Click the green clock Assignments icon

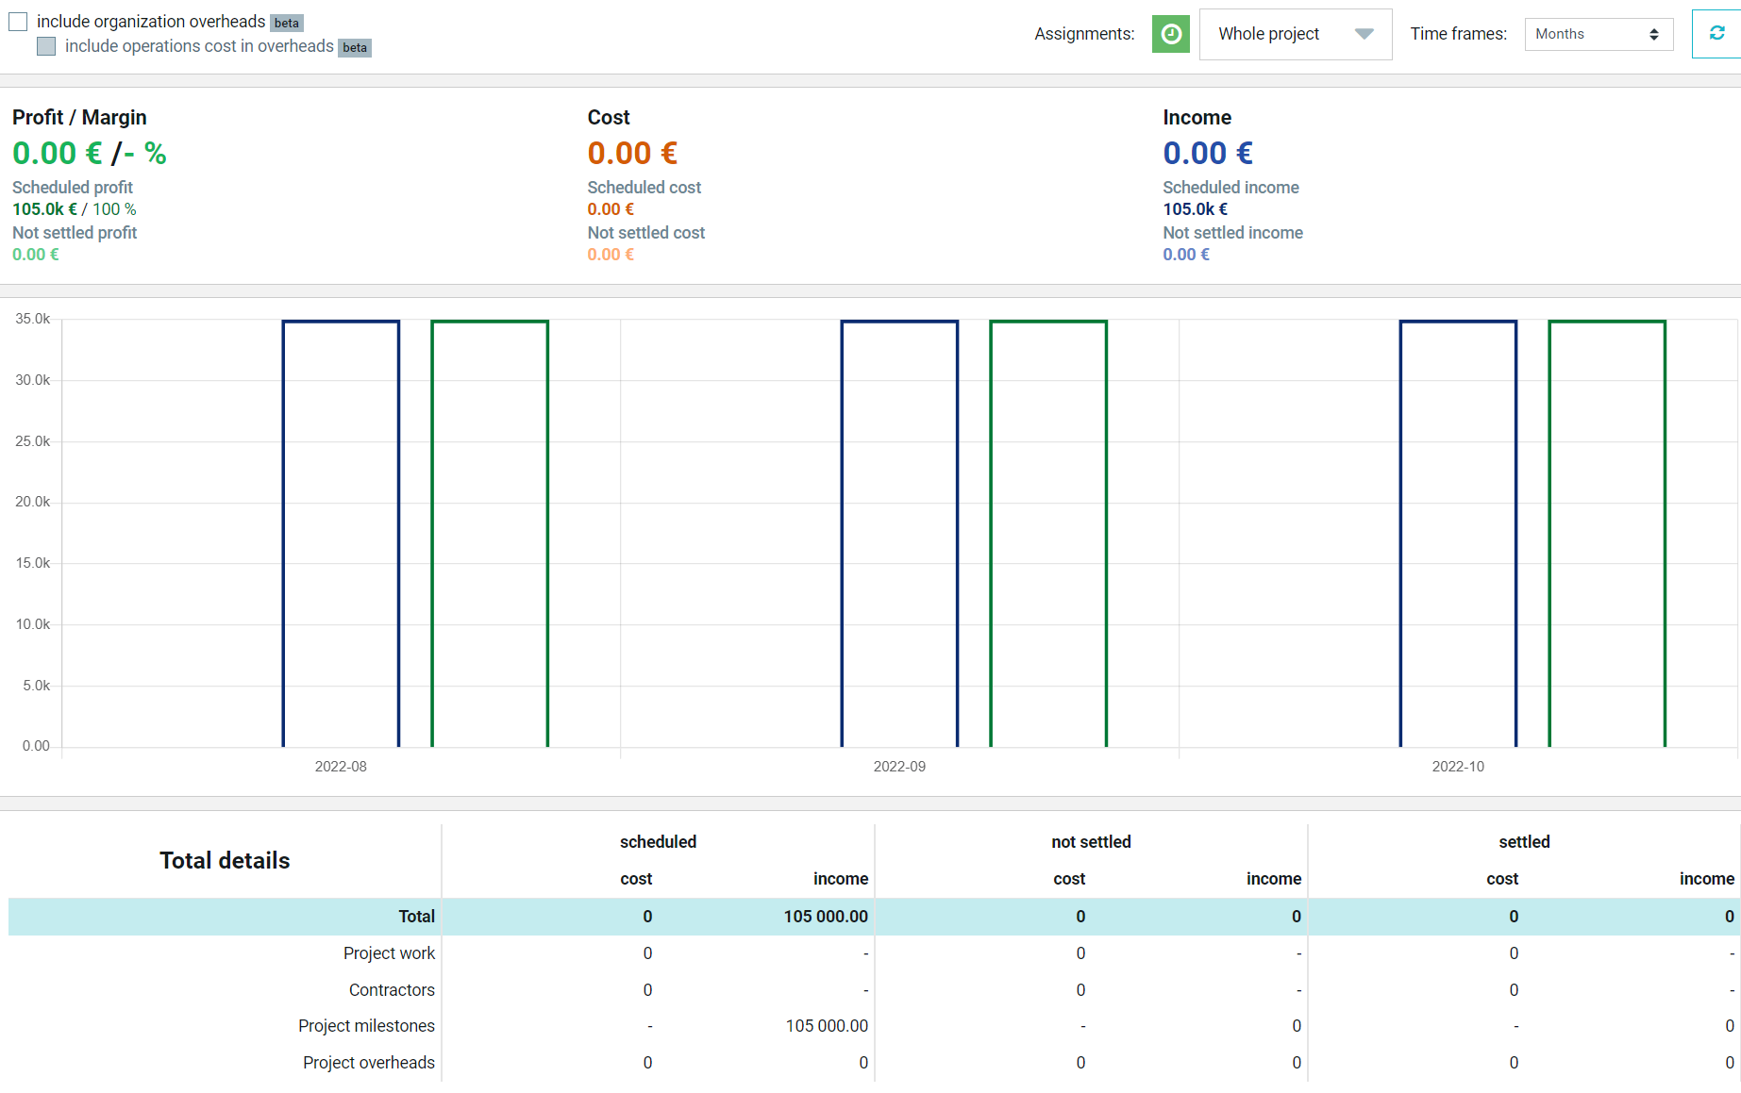(1170, 34)
